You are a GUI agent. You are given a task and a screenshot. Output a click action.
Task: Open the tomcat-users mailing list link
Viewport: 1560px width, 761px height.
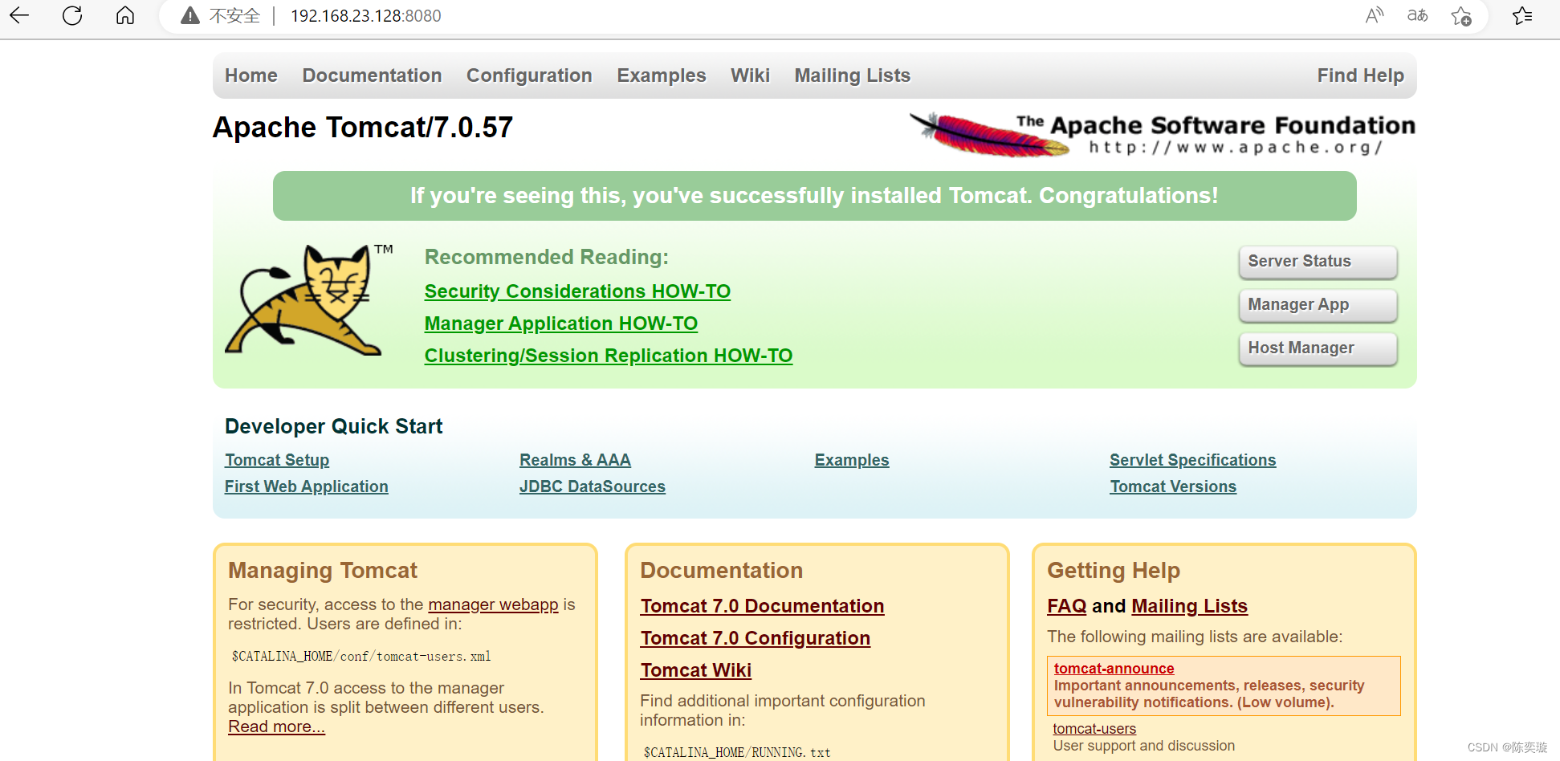[x=1094, y=729]
